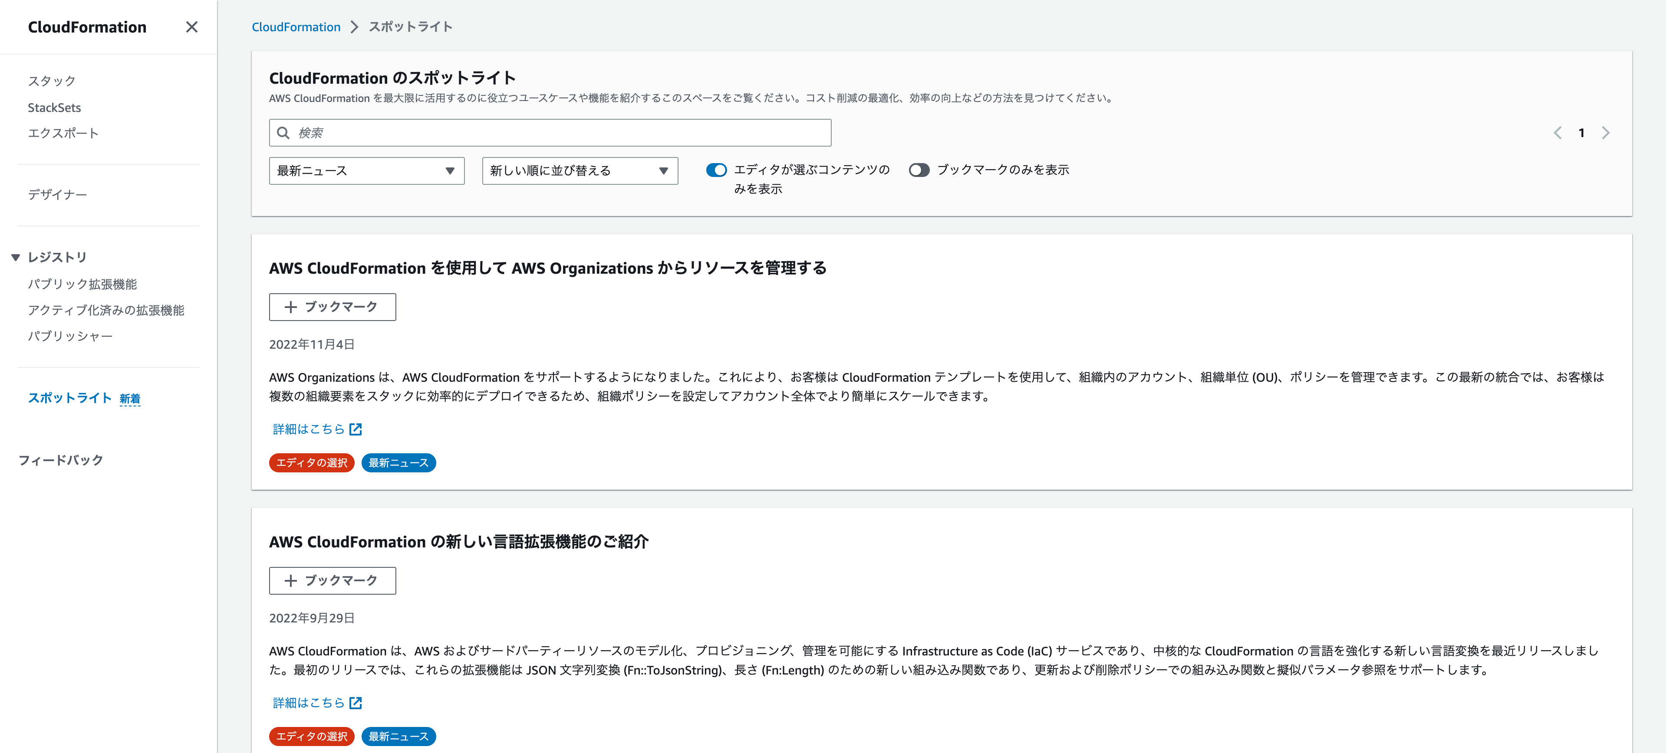
Task: Close the CloudFormation side navigation panel
Action: click(191, 27)
